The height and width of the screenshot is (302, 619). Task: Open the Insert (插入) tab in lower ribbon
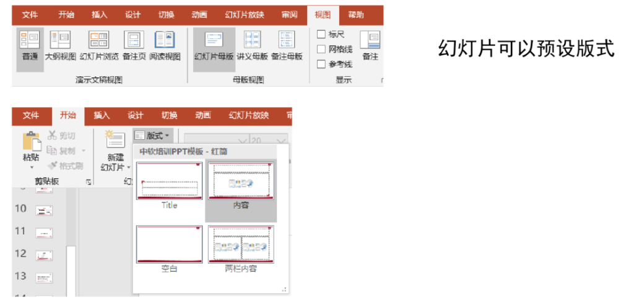pos(102,116)
